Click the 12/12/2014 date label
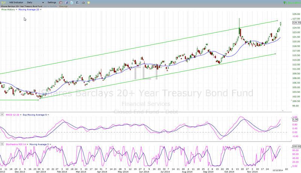301x173 pixels. [x=278, y=170]
